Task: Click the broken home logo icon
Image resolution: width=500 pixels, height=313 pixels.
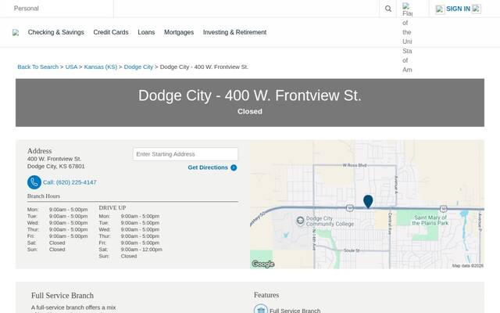Action: tap(16, 33)
